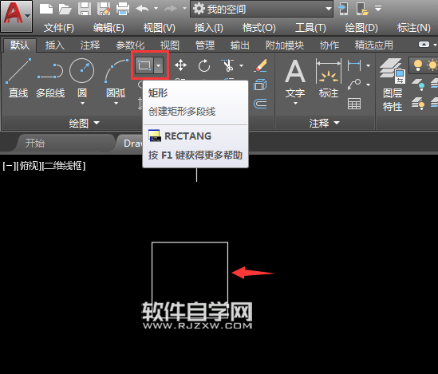Click the mobile device open icon

[343, 9]
